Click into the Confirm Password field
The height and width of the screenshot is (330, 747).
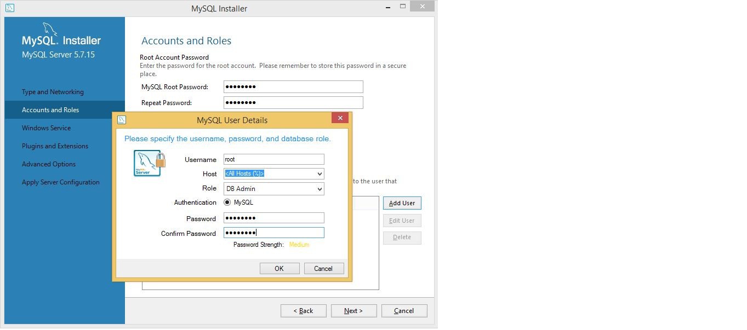[x=273, y=233]
